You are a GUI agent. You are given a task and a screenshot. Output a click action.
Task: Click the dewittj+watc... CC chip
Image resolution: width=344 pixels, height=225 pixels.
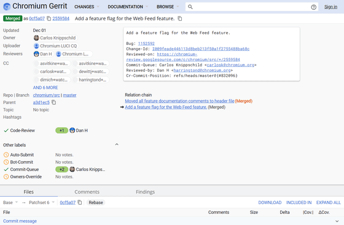click(91, 71)
